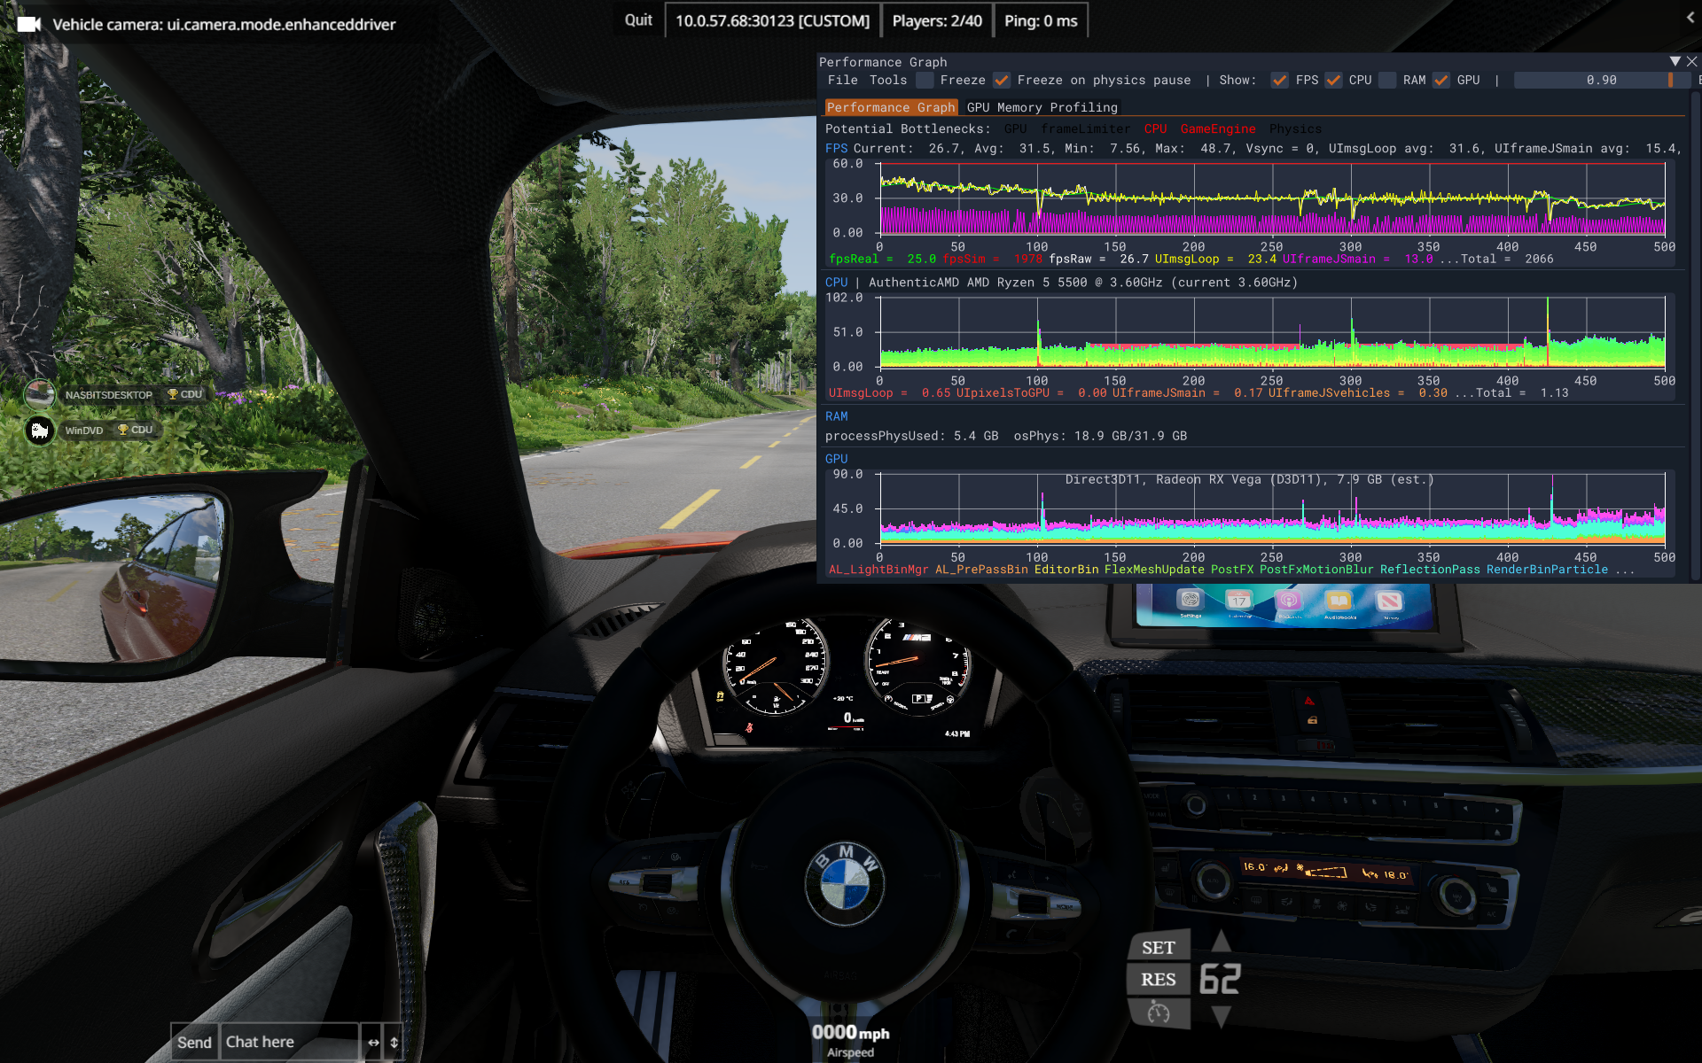Toggle the Freeze on physics pause checkbox
This screenshot has width=1702, height=1063.
pyautogui.click(x=1002, y=81)
